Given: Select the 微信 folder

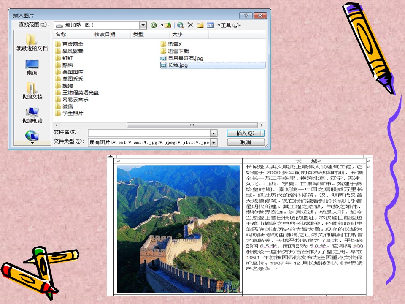Looking at the screenshot, I should 64,106.
